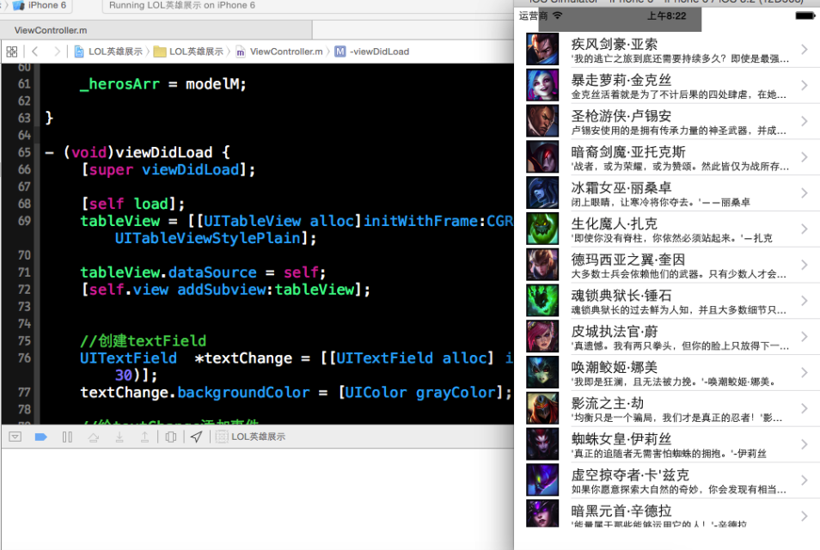Select the 暗黑元首·辛德拉 row
The height and width of the screenshot is (550, 820).
click(x=667, y=513)
